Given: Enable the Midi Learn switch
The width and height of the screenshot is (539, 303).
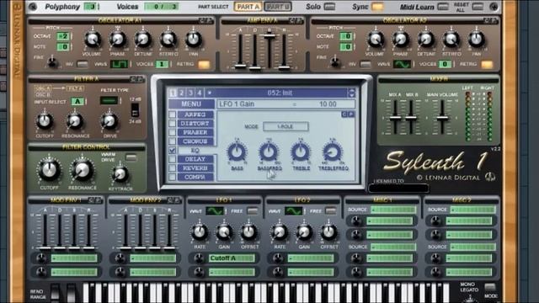Looking at the screenshot, I should coord(443,7).
